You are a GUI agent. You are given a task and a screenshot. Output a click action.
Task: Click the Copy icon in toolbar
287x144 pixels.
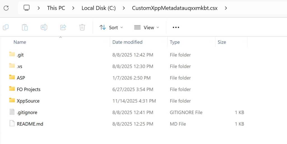(x=6, y=27)
